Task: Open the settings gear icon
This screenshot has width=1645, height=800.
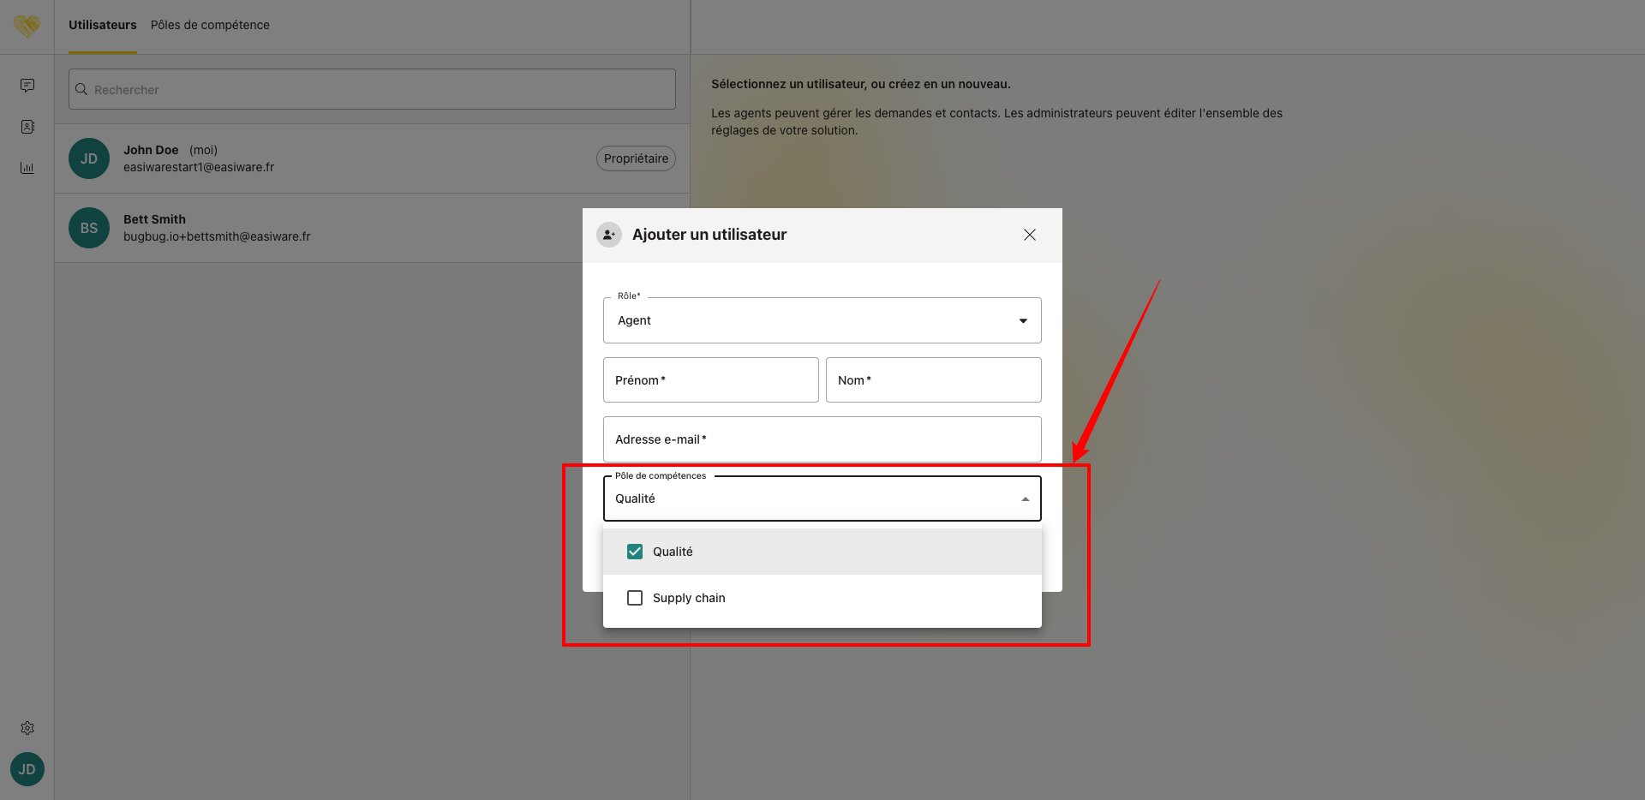Action: coord(27,728)
